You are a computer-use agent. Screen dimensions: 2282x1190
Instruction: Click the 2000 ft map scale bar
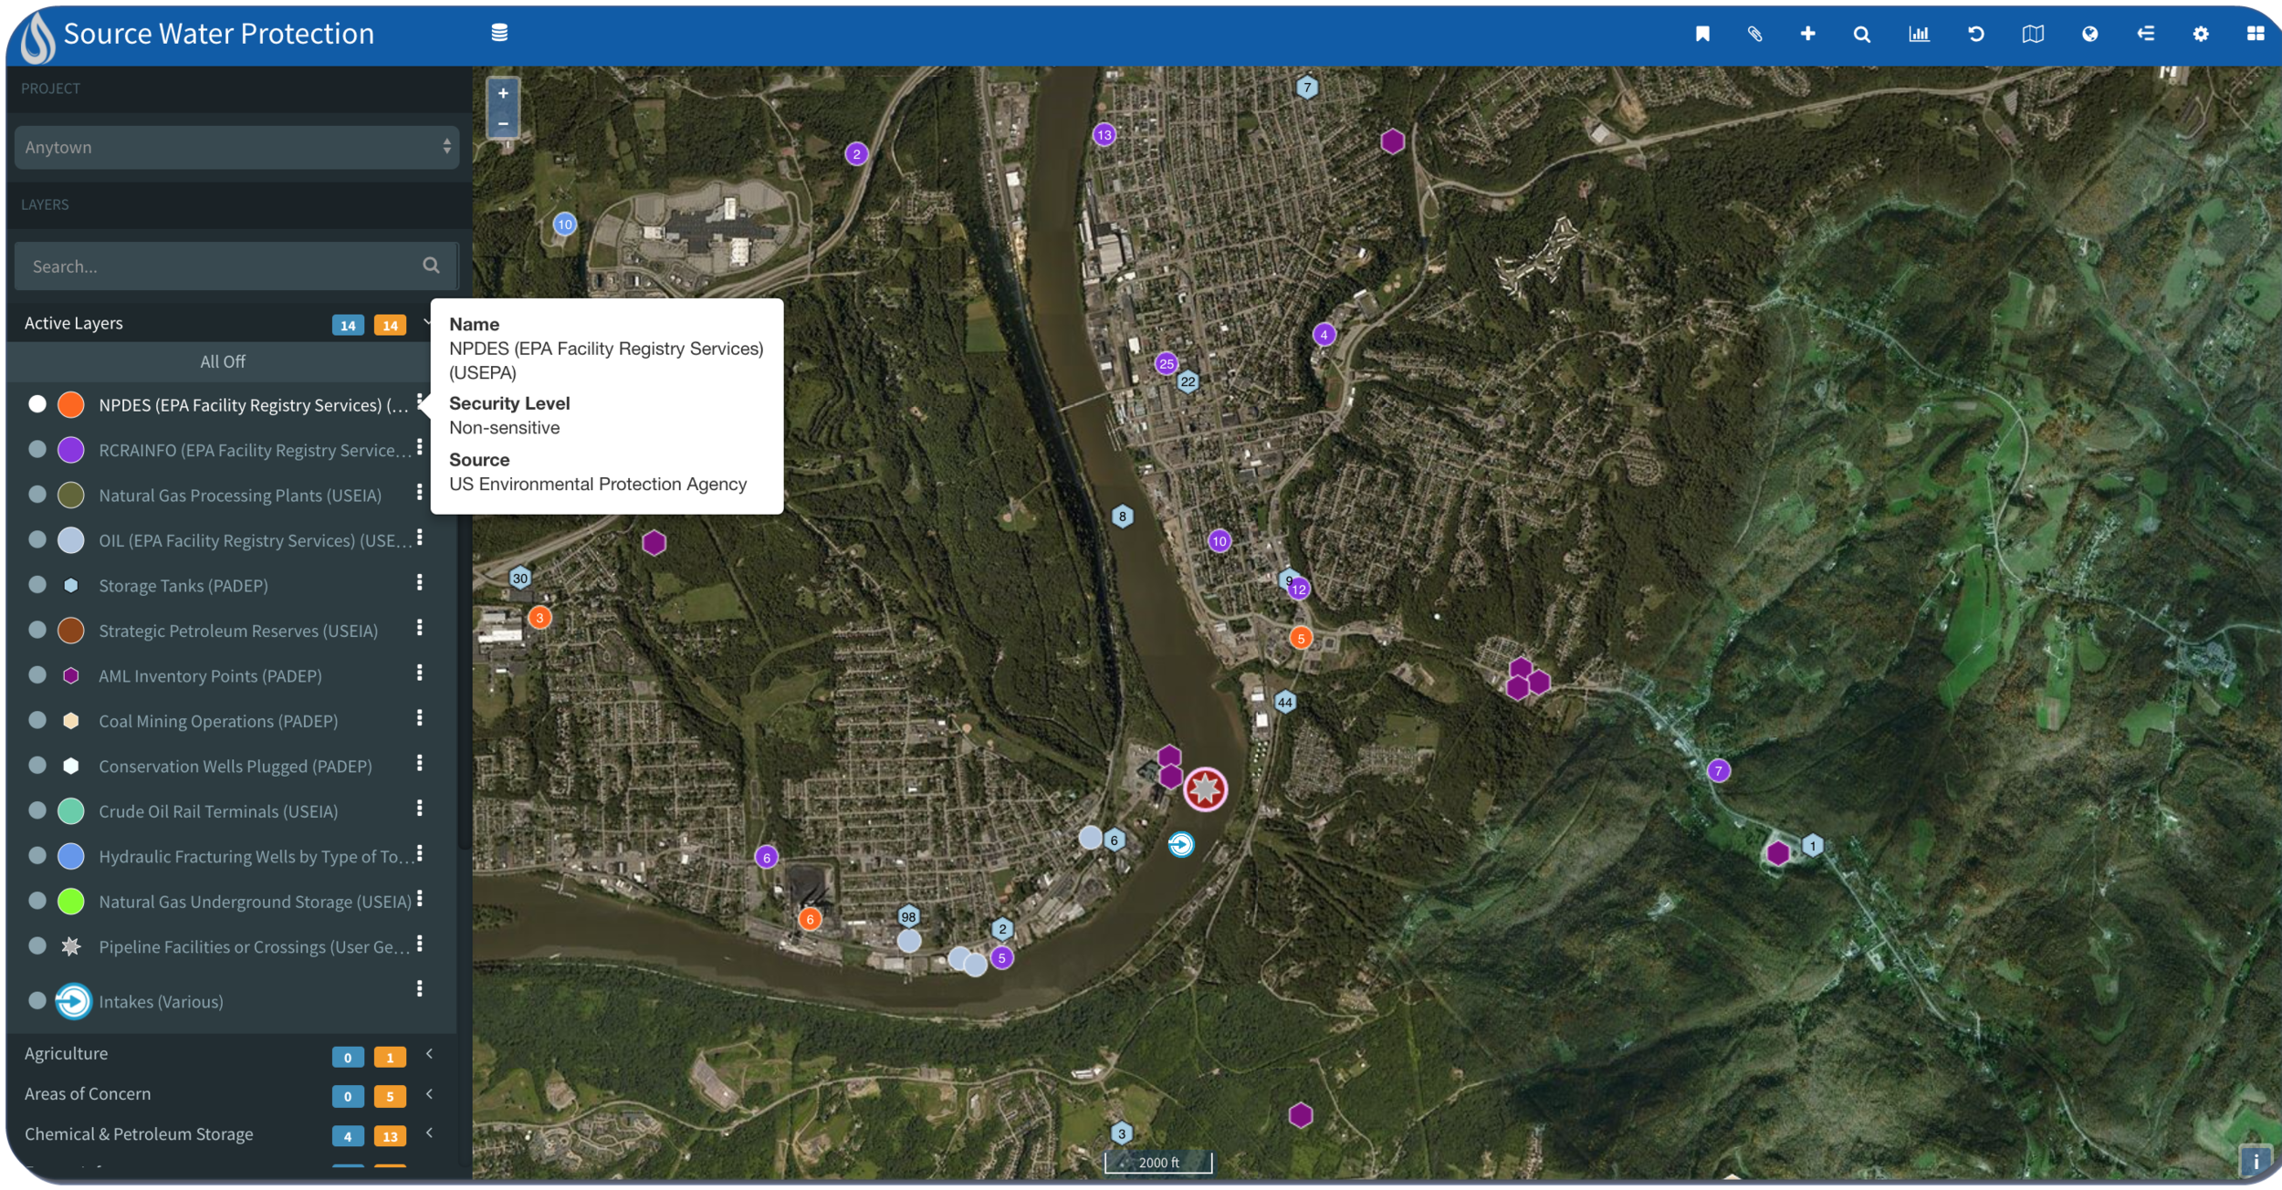(1158, 1162)
